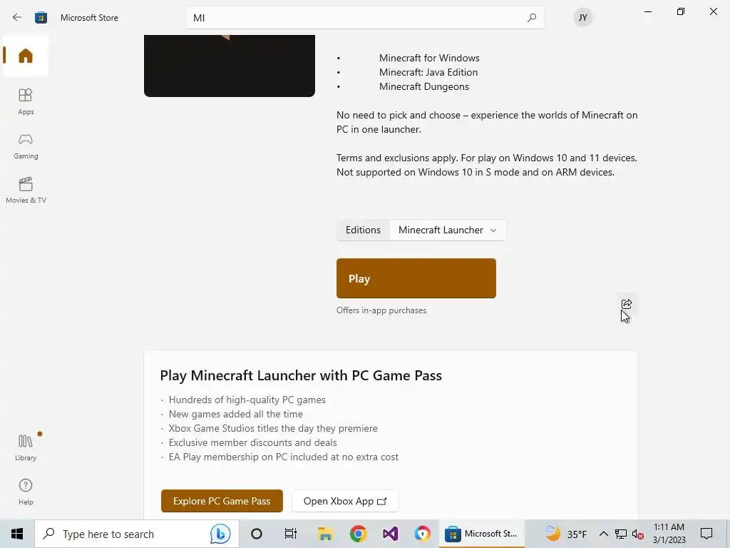The width and height of the screenshot is (730, 548).
Task: Click the search field containing MI
Action: [364, 18]
